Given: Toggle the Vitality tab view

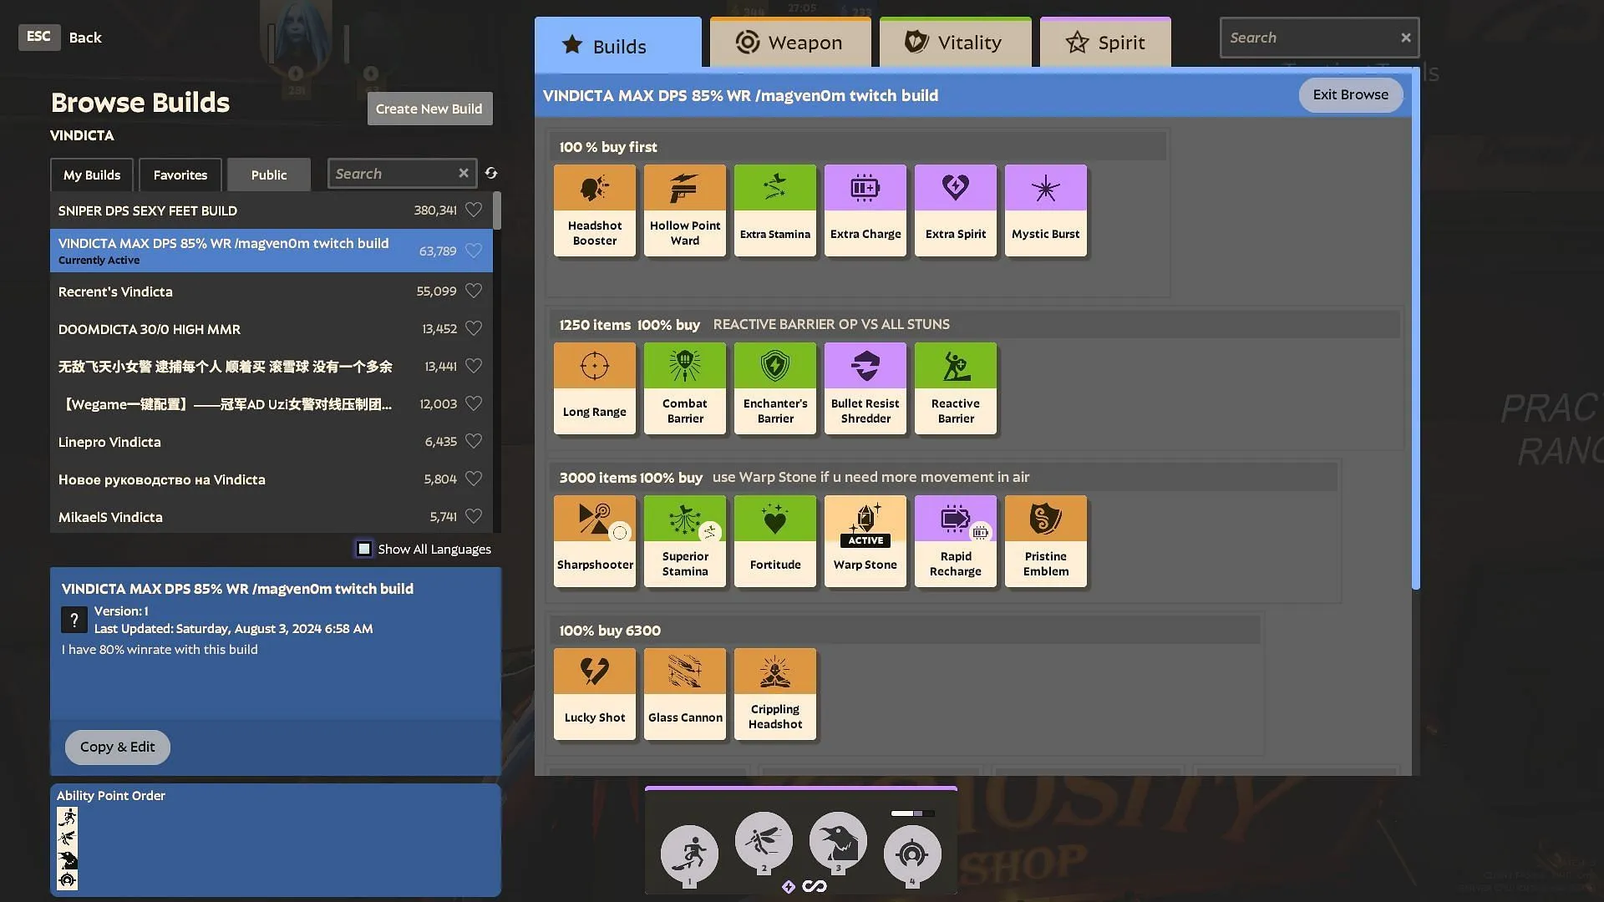Looking at the screenshot, I should (954, 43).
